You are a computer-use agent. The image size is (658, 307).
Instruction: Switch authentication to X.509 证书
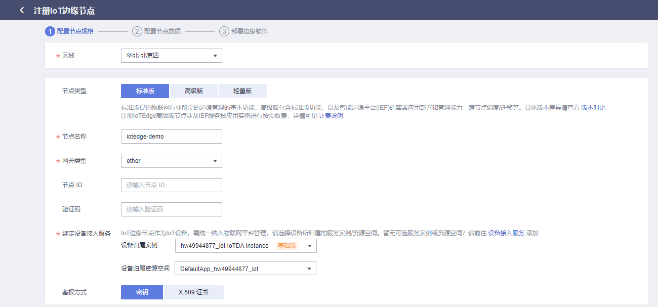point(194,292)
